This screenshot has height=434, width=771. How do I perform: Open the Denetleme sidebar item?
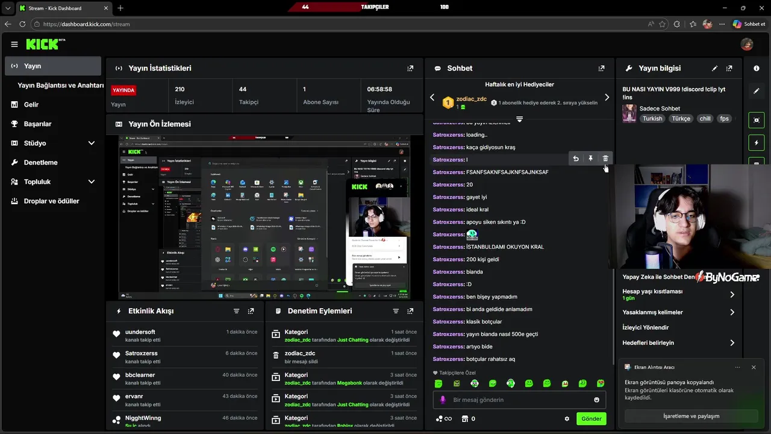[x=53, y=162]
